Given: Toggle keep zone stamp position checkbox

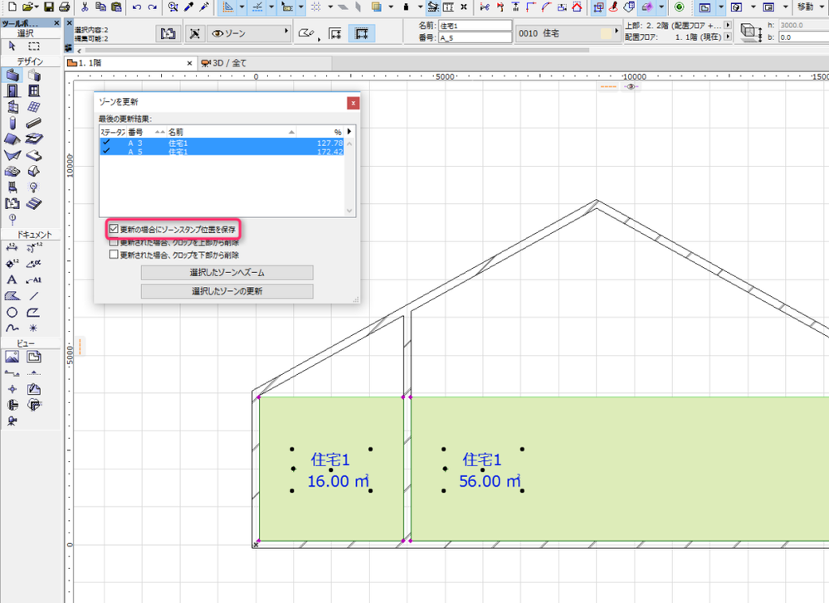Looking at the screenshot, I should [114, 229].
